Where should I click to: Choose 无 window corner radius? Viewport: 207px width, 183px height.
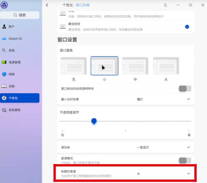74,66
